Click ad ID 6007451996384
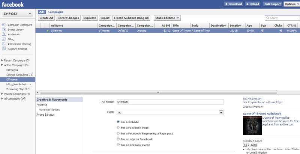The image size is (300, 154). 252,99
